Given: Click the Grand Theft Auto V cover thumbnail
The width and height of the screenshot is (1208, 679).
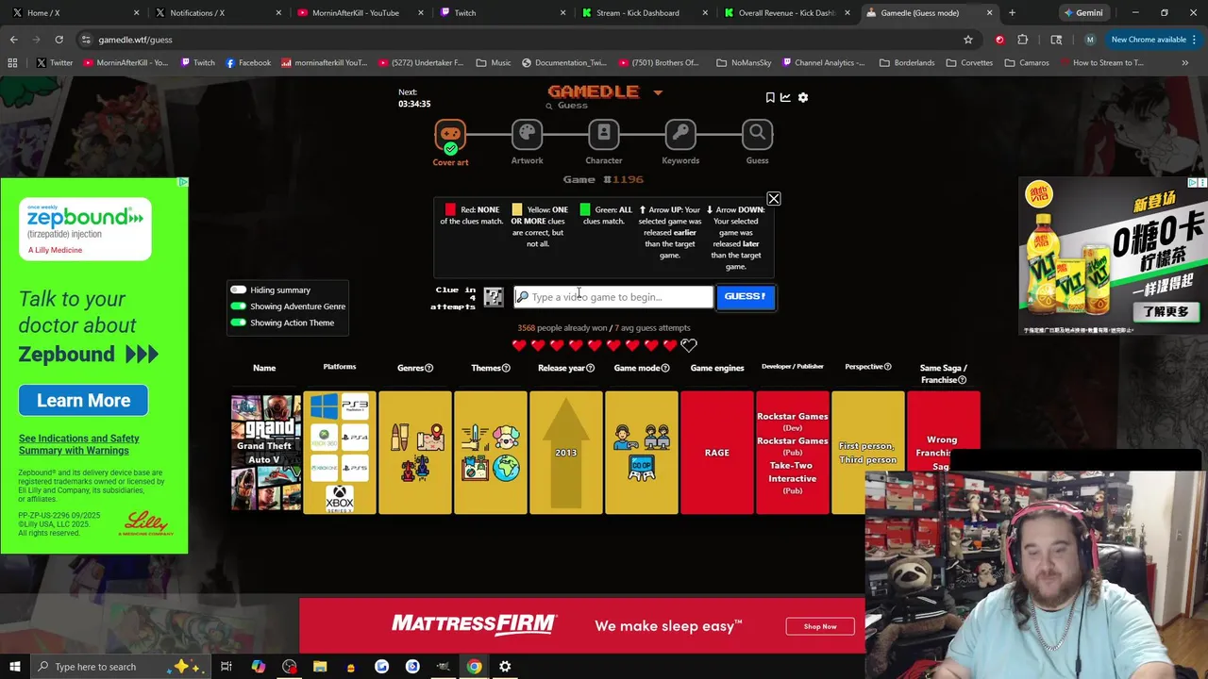Looking at the screenshot, I should point(266,453).
